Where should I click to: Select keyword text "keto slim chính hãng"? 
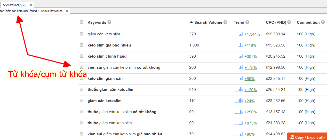107,56
